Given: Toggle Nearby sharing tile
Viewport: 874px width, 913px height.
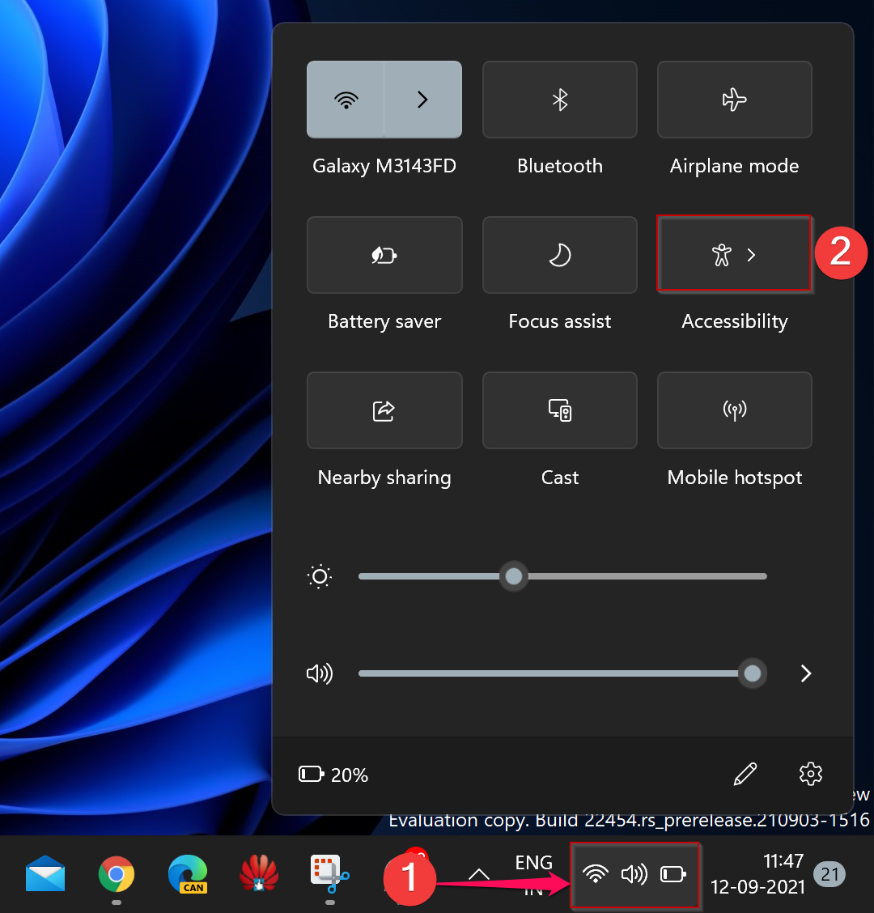Looking at the screenshot, I should pyautogui.click(x=384, y=410).
